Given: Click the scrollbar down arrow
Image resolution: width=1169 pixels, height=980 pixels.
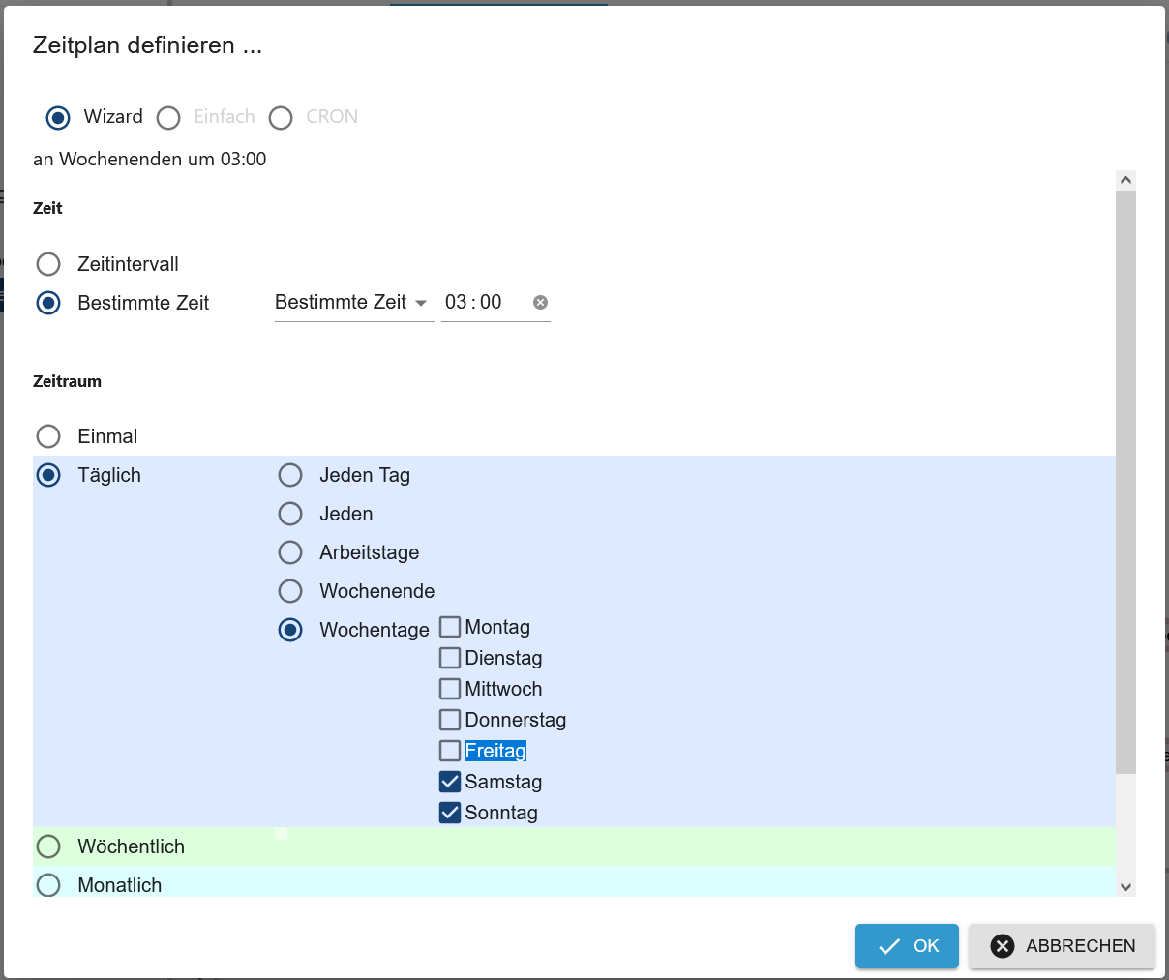Looking at the screenshot, I should tap(1125, 887).
